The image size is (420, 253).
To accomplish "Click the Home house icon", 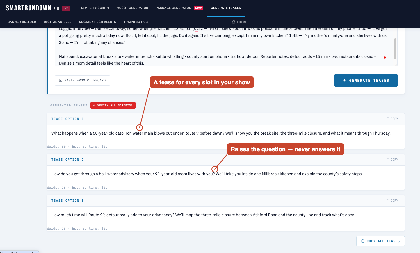I will (234, 22).
